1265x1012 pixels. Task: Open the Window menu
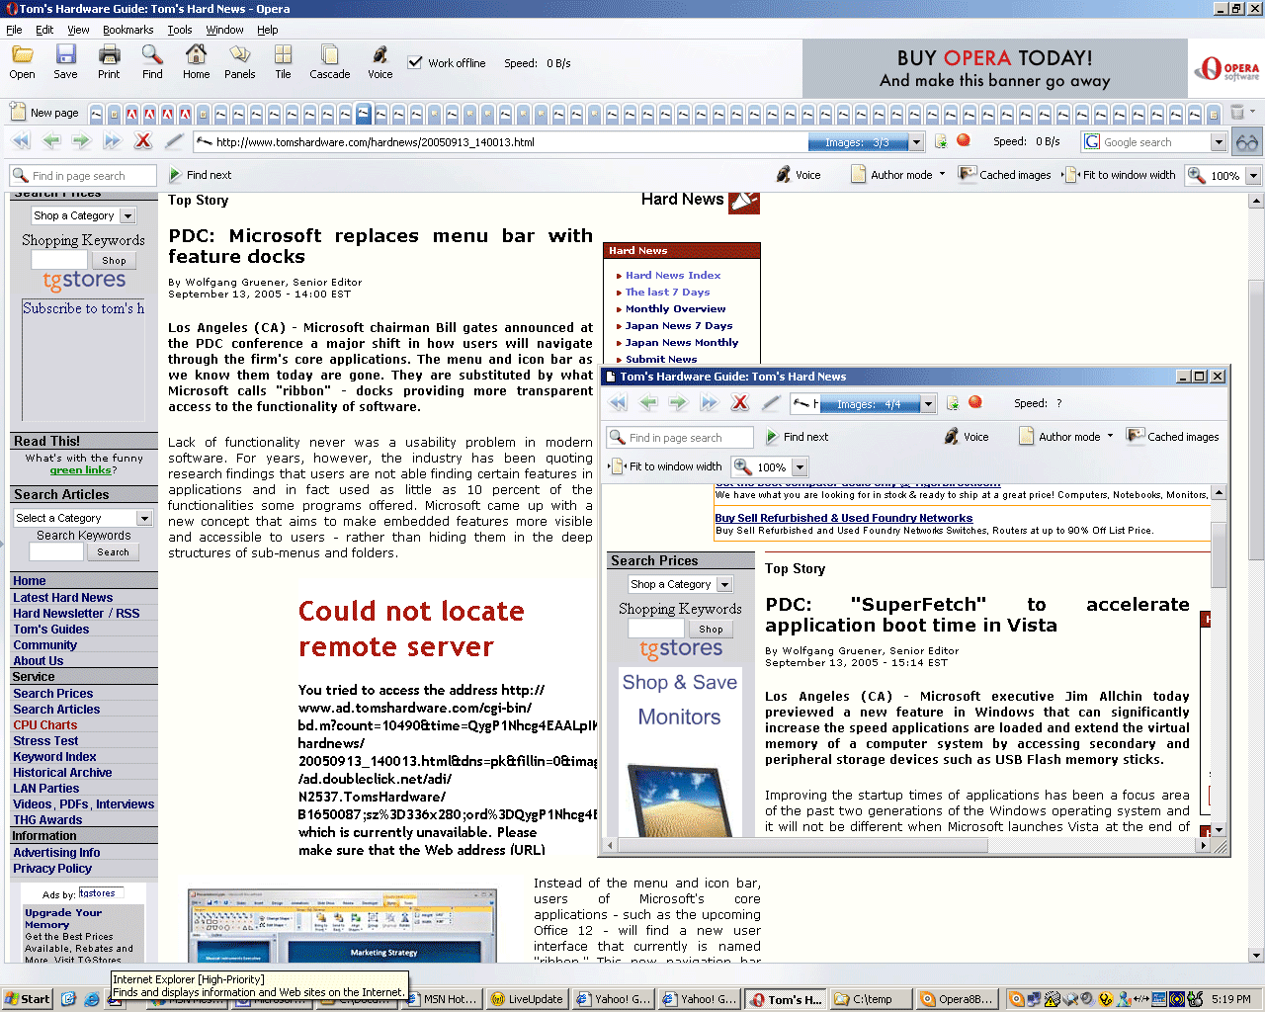point(224,30)
